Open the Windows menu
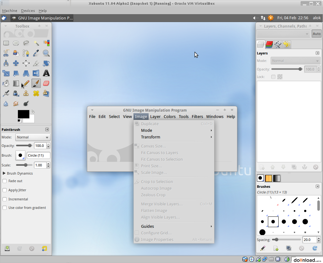Screen dimensions: 323x263 [x=215, y=116]
